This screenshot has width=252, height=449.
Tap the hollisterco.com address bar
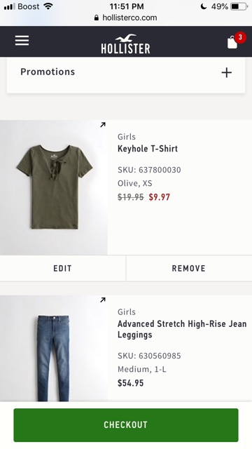tap(126, 18)
